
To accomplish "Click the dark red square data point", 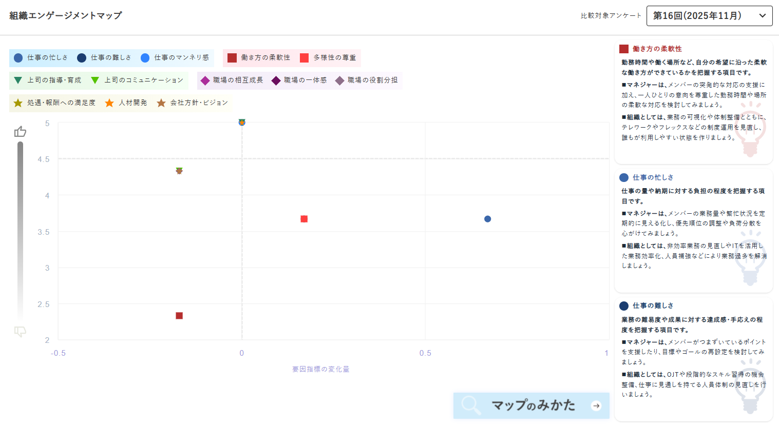I will 179,316.
